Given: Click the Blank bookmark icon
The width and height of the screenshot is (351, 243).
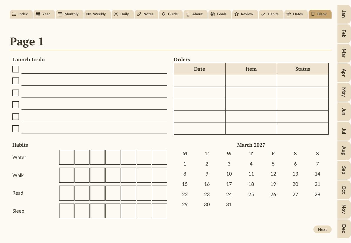Looking at the screenshot, I should (313, 14).
